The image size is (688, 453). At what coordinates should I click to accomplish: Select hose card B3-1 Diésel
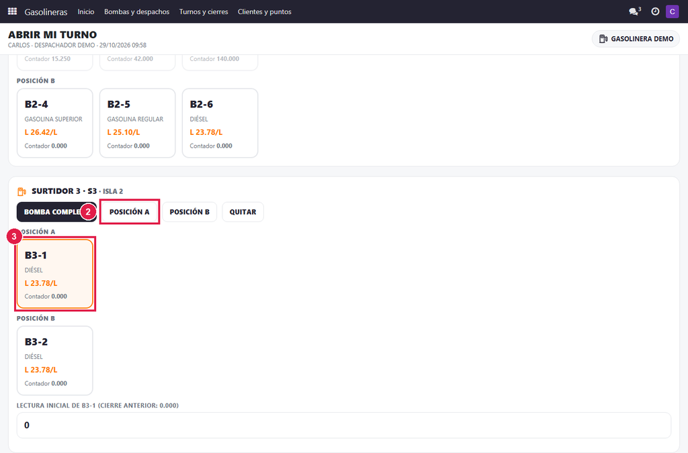pyautogui.click(x=55, y=274)
